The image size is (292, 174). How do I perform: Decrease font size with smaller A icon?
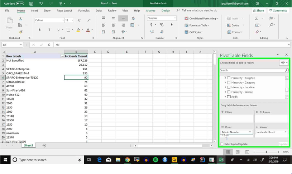[88, 20]
